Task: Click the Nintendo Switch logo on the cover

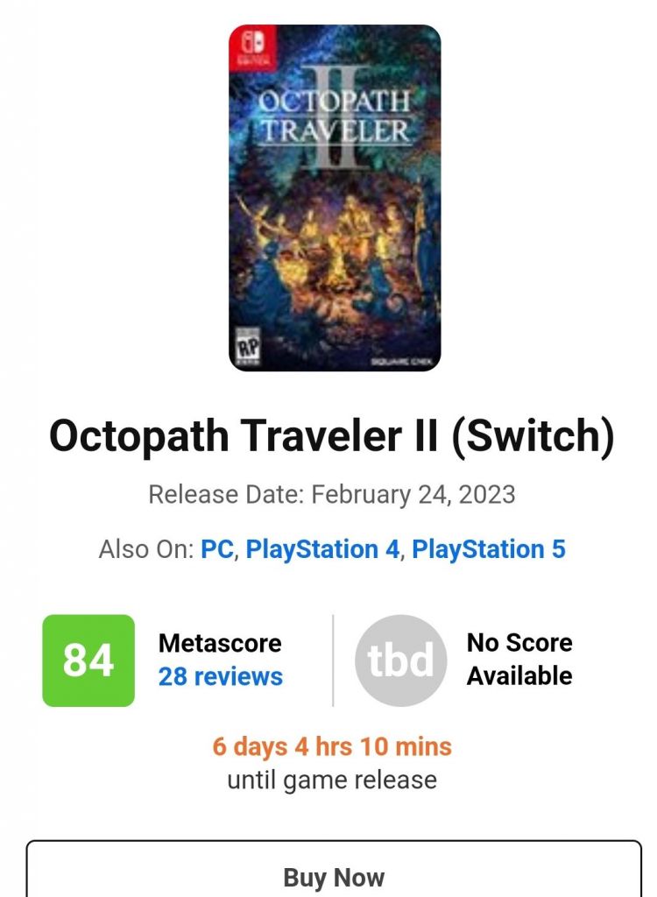Action: (x=251, y=46)
